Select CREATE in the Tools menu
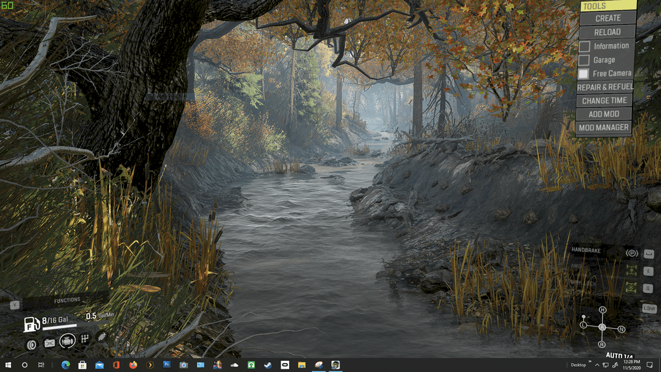Screen dimensions: 661x372 tap(607, 18)
